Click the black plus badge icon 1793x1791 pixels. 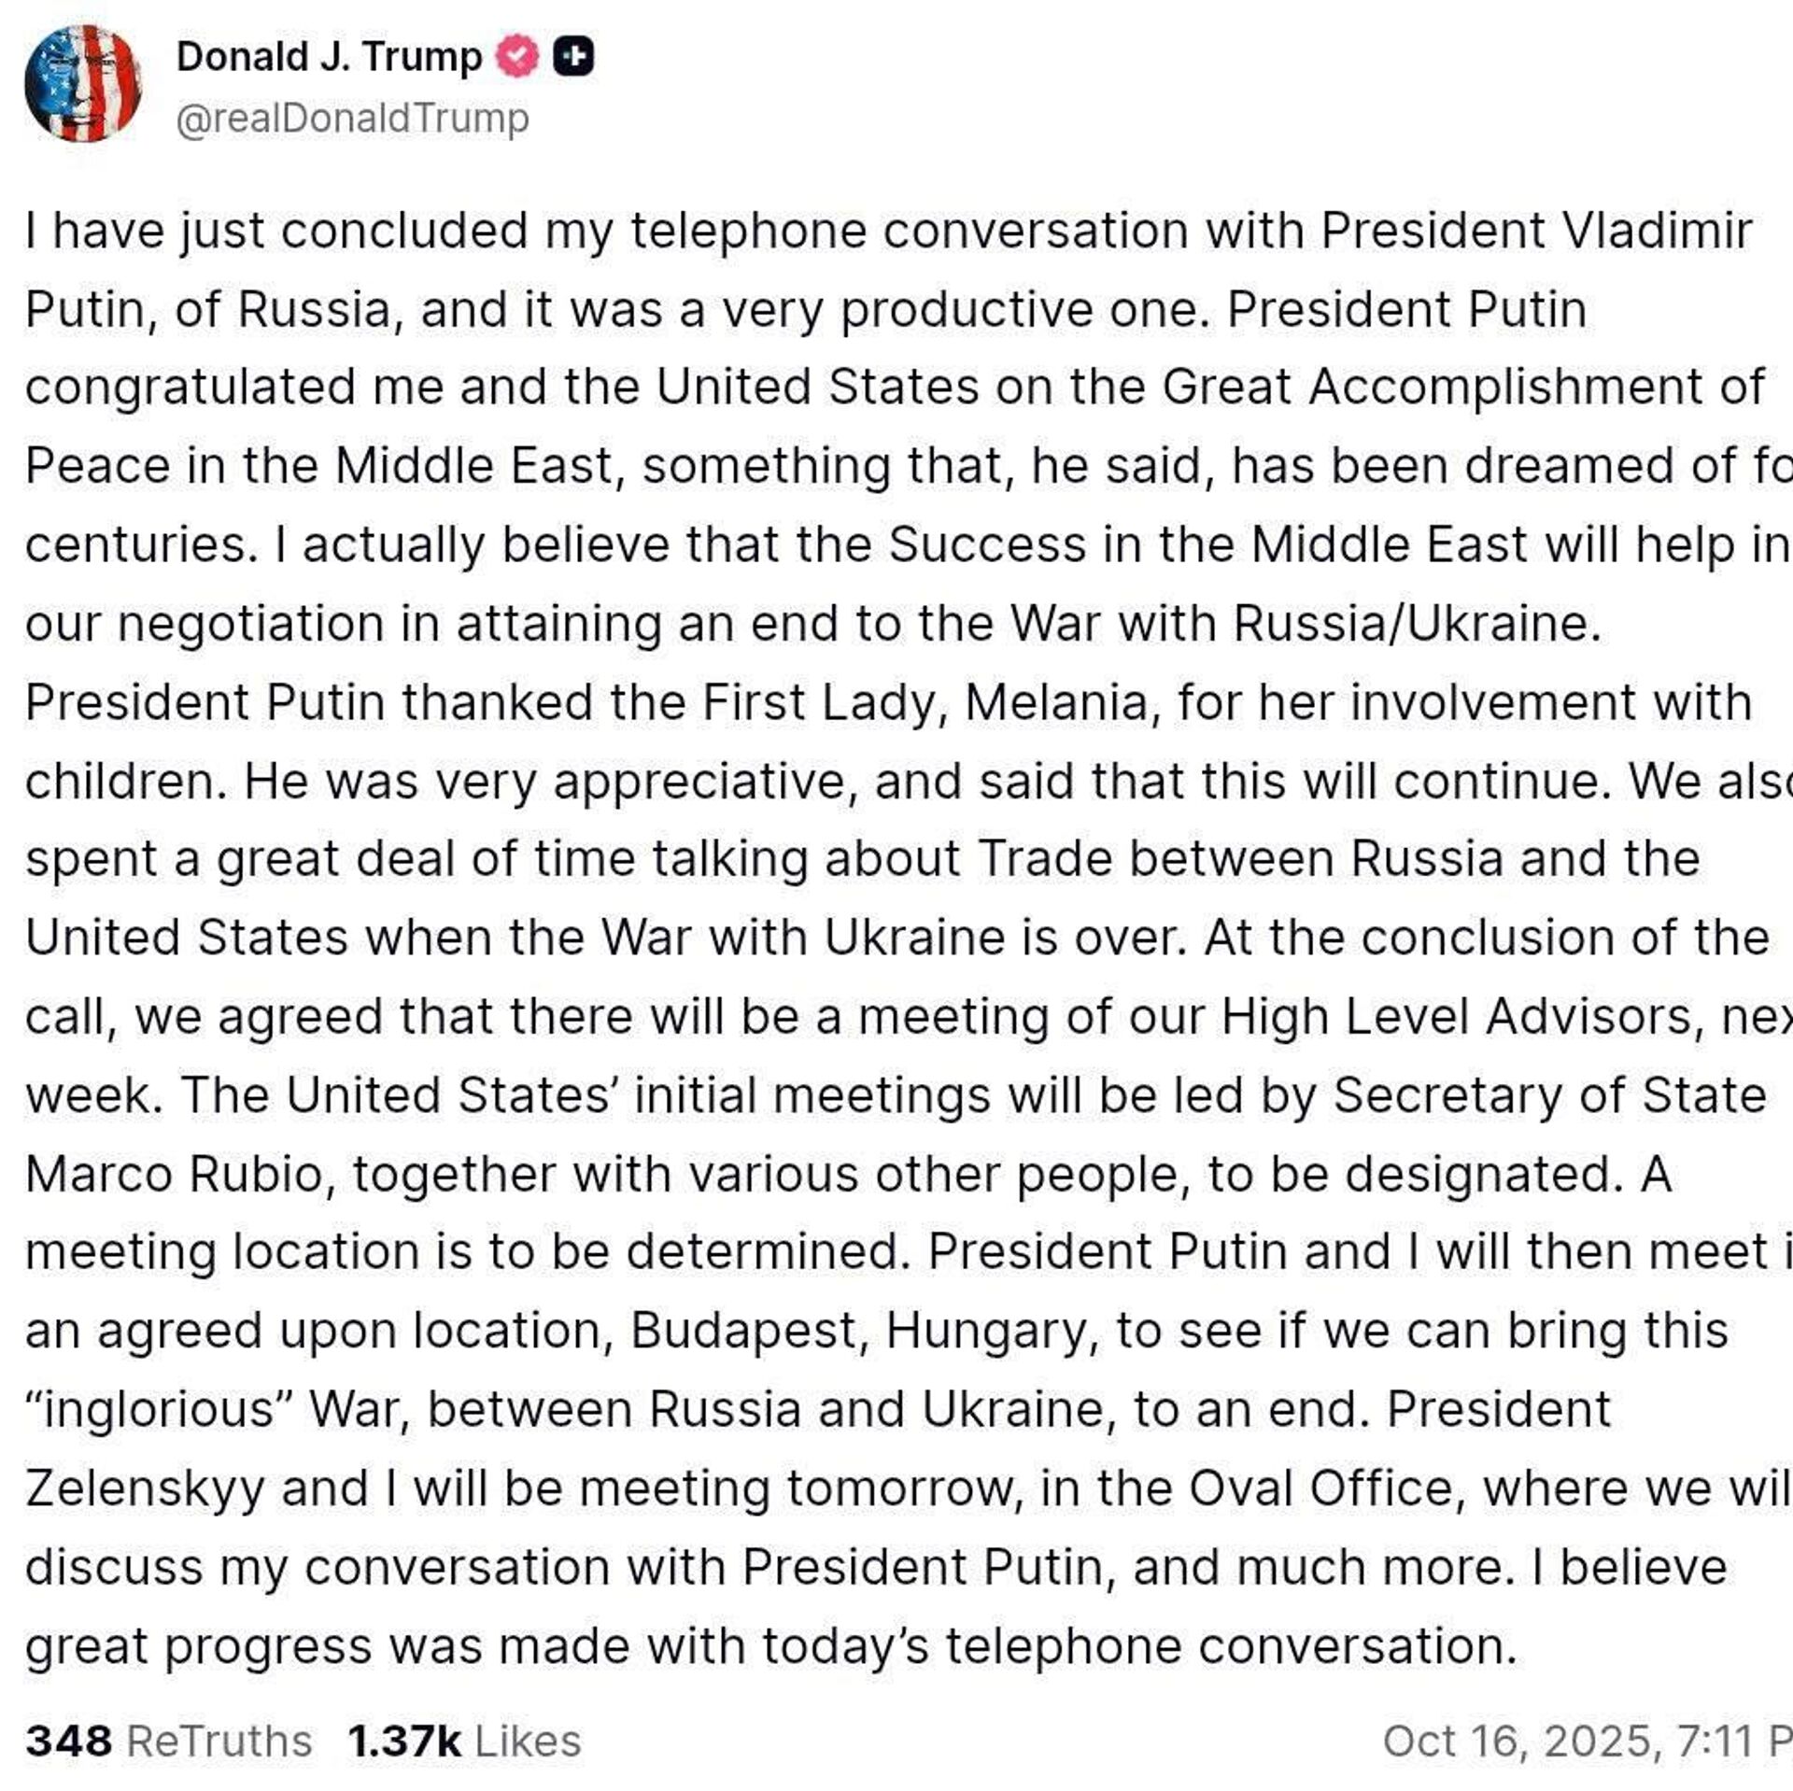[x=573, y=57]
